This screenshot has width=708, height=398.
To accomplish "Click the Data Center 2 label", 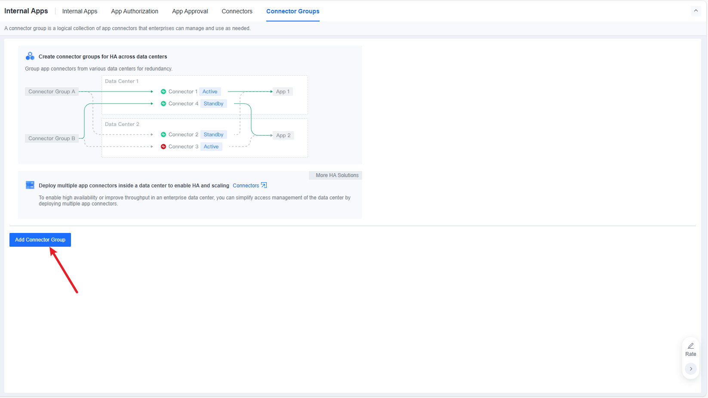I will coord(122,124).
